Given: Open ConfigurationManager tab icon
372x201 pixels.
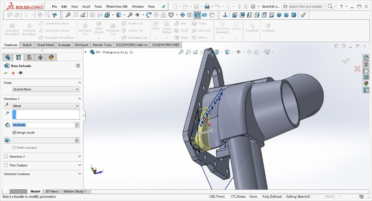Looking at the screenshot, I should point(29,57).
